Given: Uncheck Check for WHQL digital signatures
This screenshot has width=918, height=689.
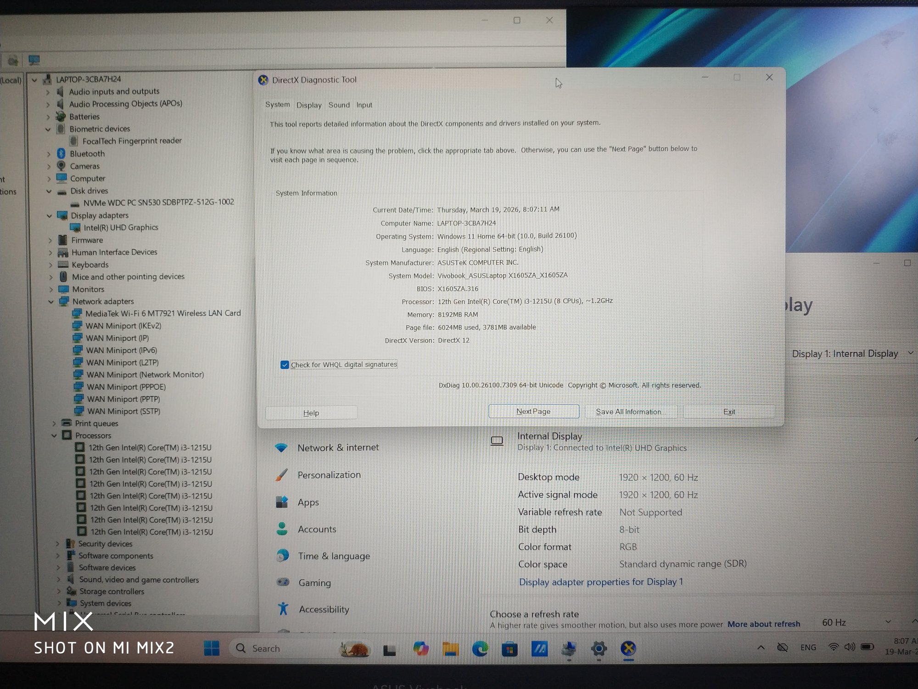Looking at the screenshot, I should pos(285,365).
